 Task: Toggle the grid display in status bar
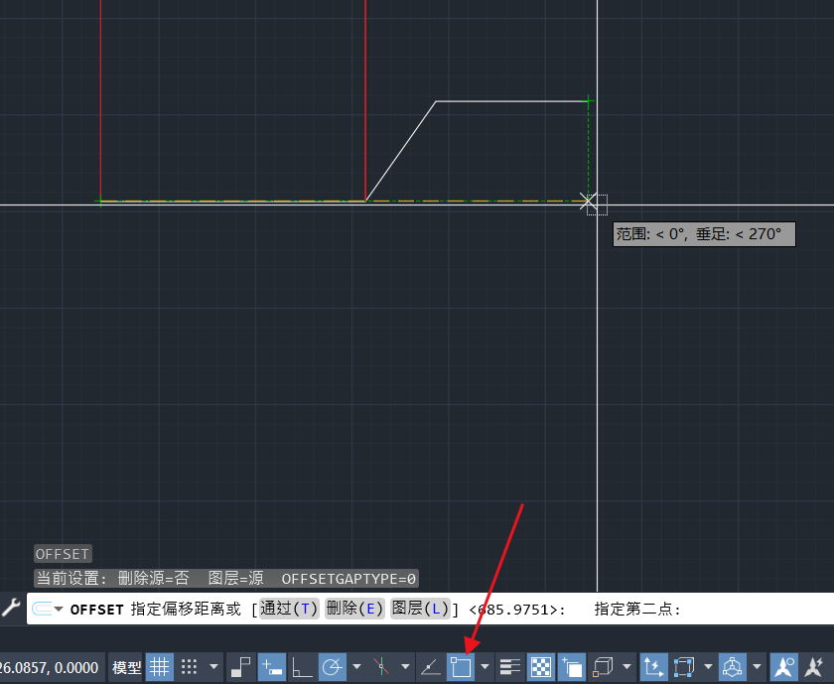coord(160,667)
